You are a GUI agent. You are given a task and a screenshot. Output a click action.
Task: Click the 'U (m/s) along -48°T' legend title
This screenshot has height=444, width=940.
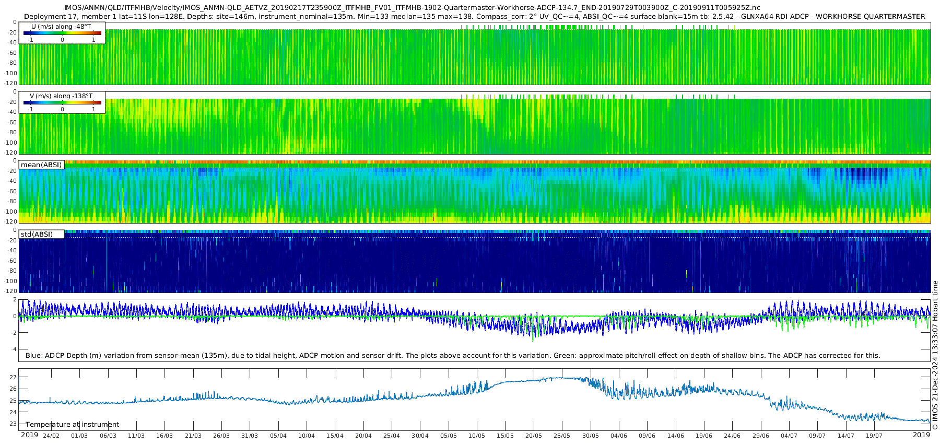click(x=61, y=26)
